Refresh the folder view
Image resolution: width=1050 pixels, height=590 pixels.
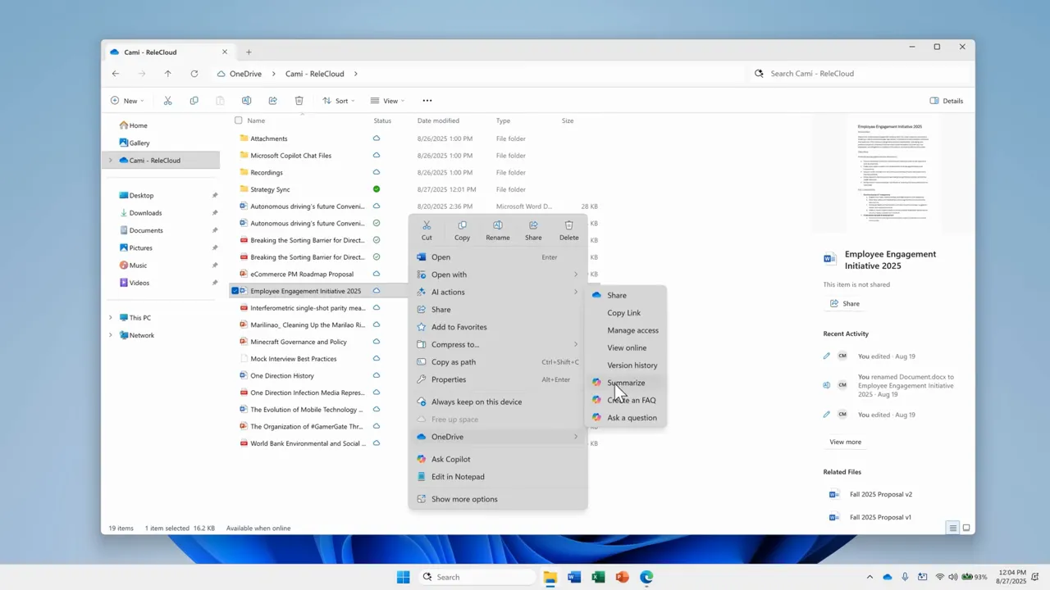pos(194,74)
